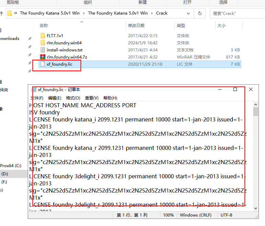This screenshot has width=265, height=226.
Task: Click the 100% zoom status bar entry
Action: 168,215
